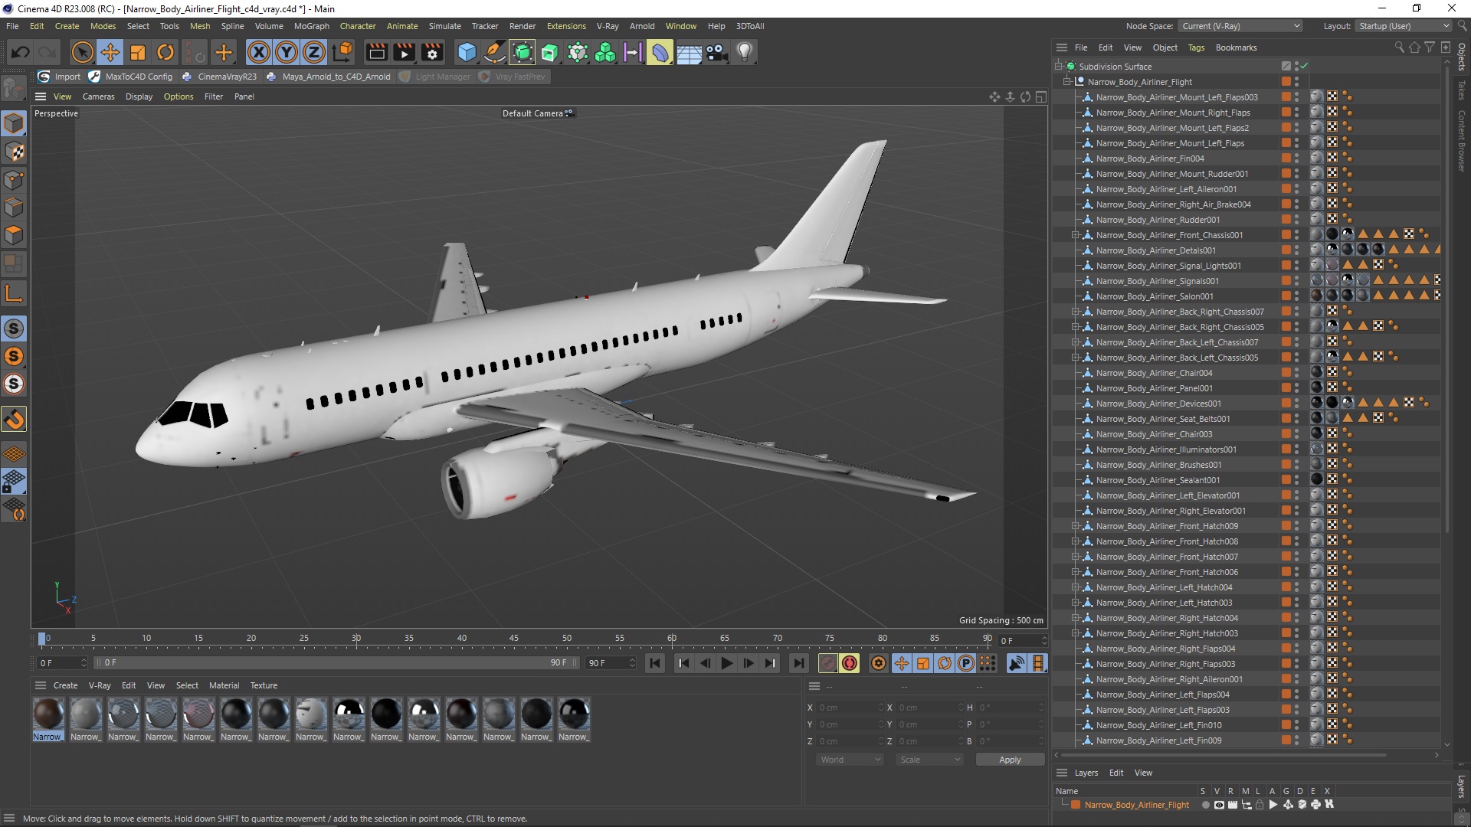The image size is (1471, 827).
Task: Click the Apply coordinates button
Action: click(x=1010, y=760)
